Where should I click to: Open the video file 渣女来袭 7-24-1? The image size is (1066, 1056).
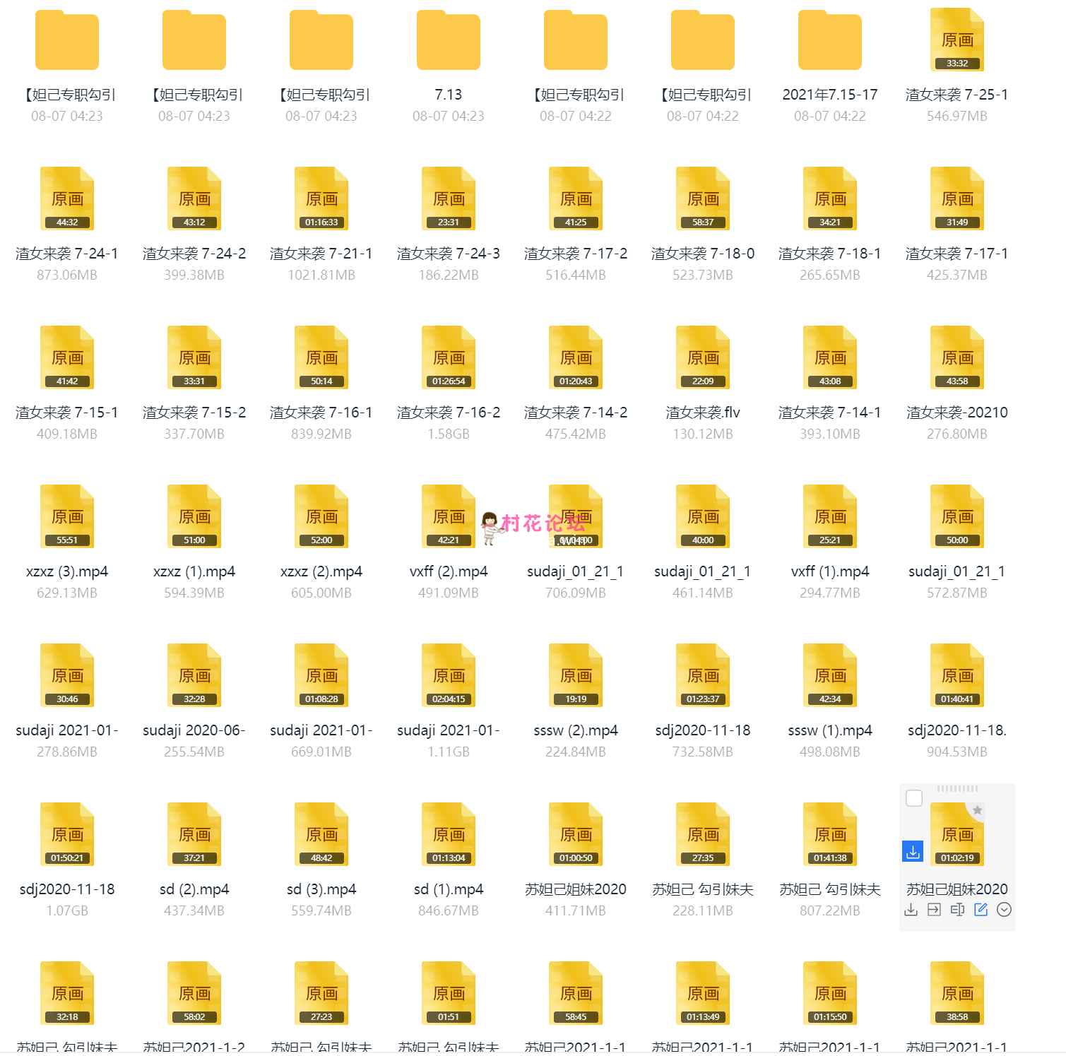(67, 198)
